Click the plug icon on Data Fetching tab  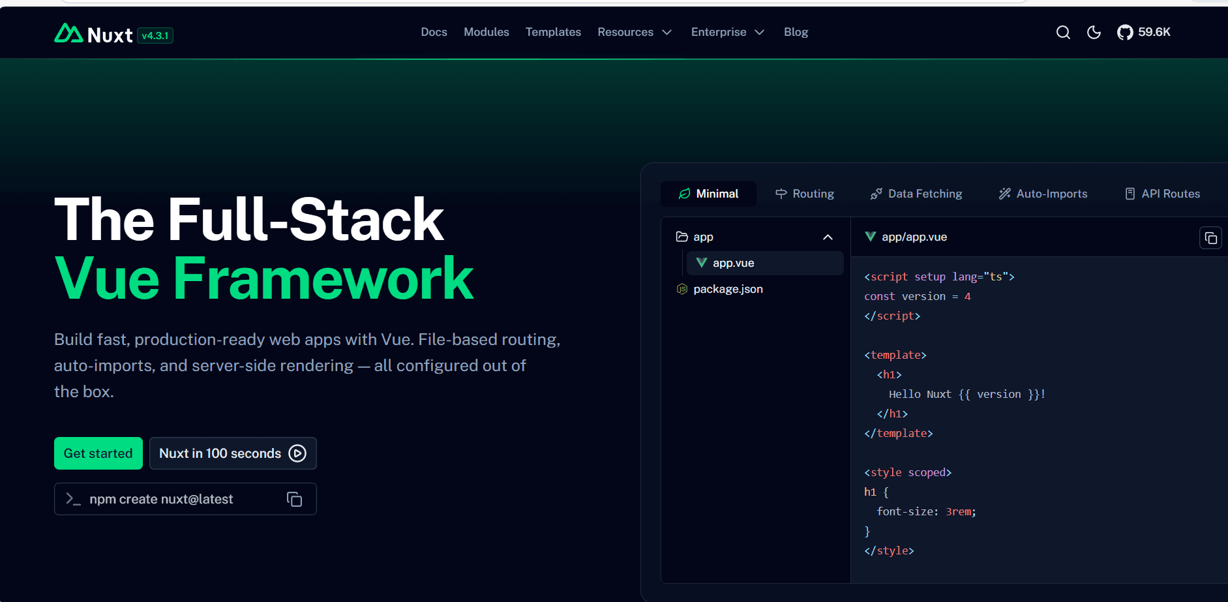click(x=876, y=194)
